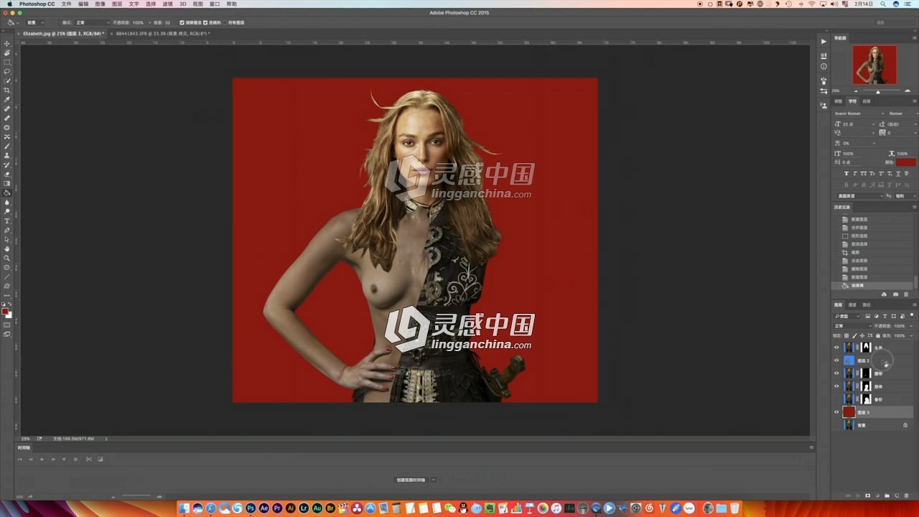This screenshot has height=517, width=919.
Task: Select 图层 3 layer row
Action: (x=873, y=412)
